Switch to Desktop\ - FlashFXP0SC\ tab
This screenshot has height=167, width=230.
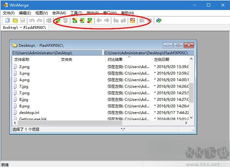[25, 28]
